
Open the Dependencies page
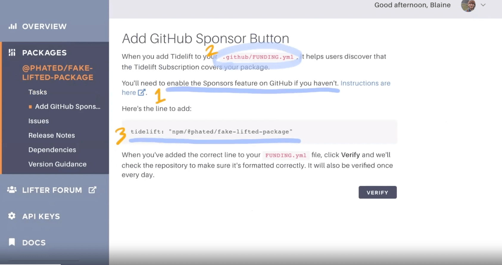(x=52, y=150)
